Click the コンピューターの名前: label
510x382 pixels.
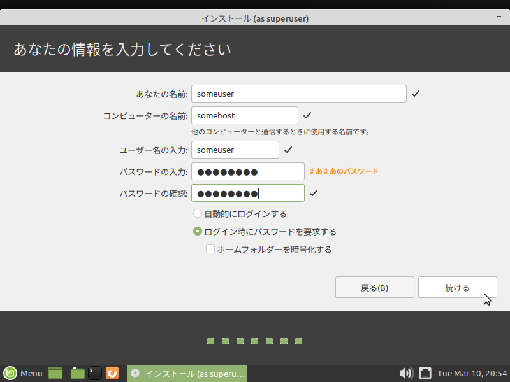click(145, 116)
